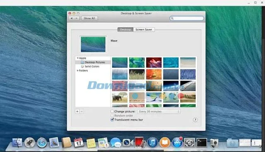Open Photo Booth red curtain icon
The height and width of the screenshot is (152, 265).
[140, 142]
